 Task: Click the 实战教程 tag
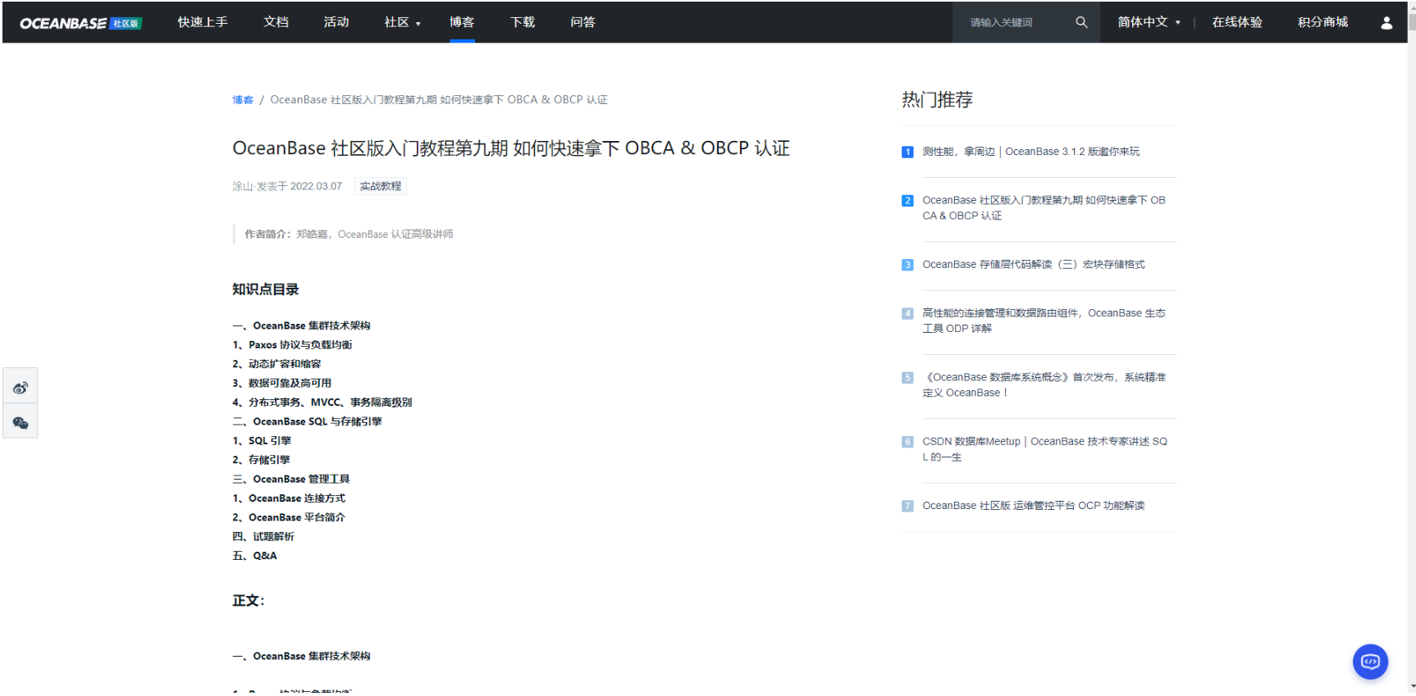(381, 186)
